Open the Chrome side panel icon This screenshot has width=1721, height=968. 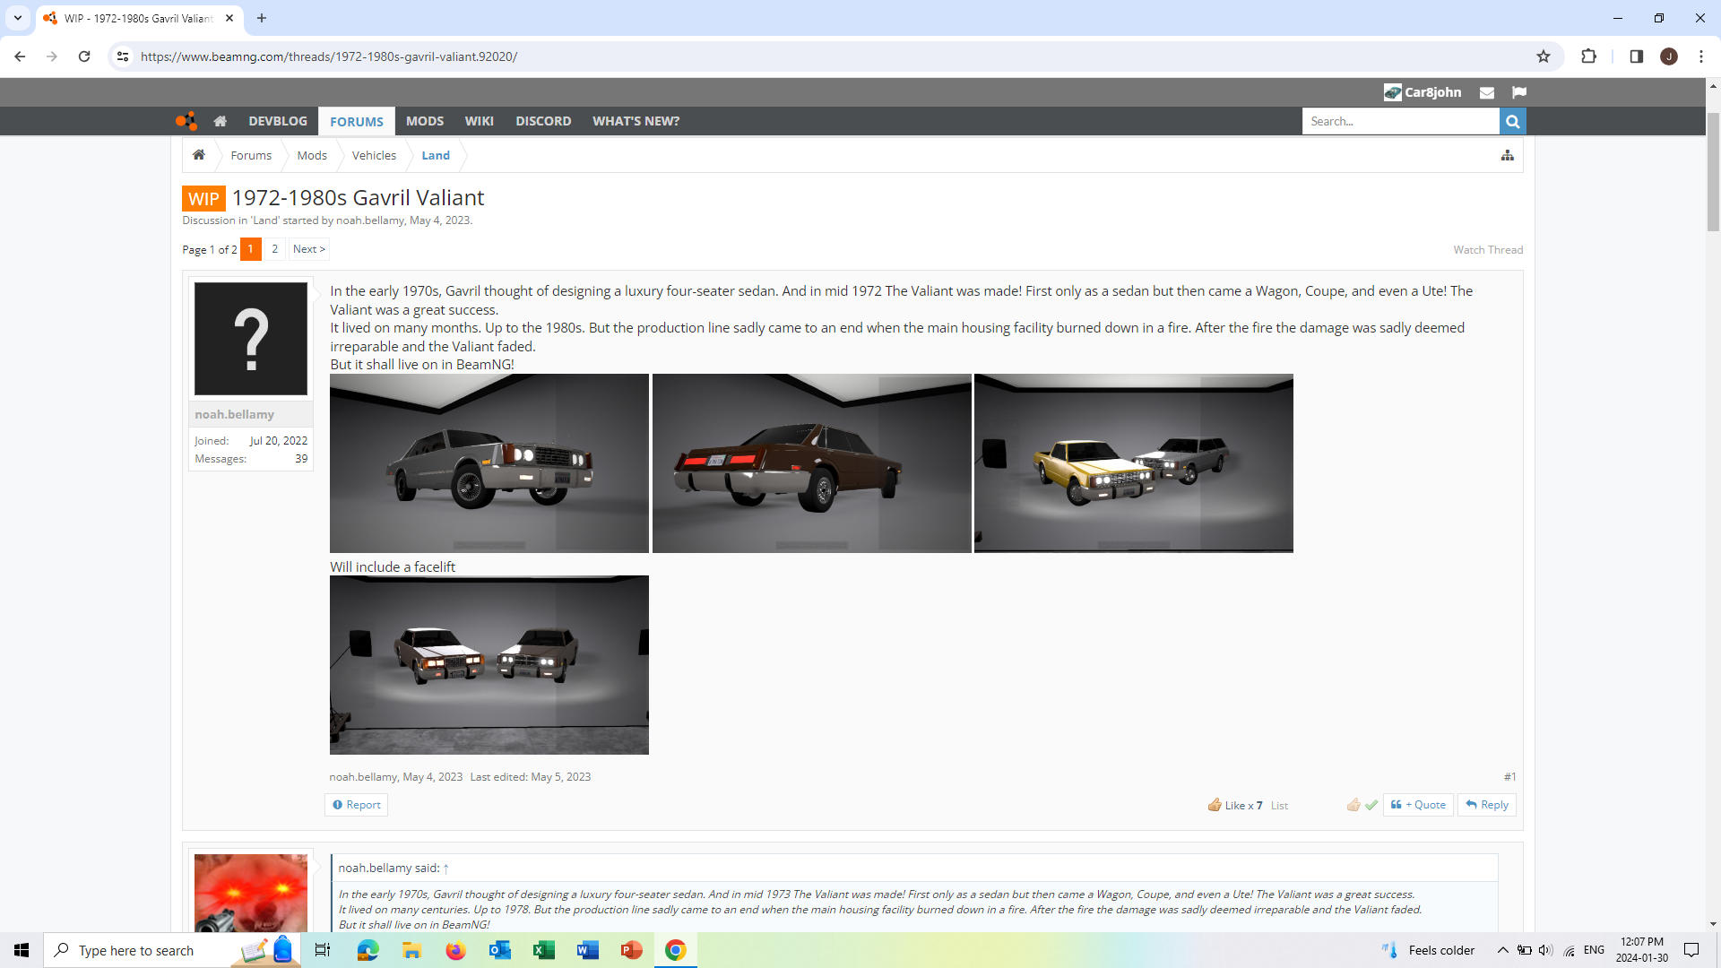(x=1636, y=56)
